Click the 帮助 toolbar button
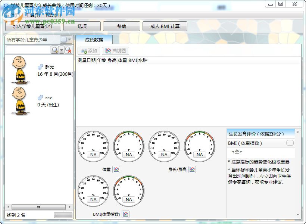This screenshot has width=306, height=224. [122, 26]
